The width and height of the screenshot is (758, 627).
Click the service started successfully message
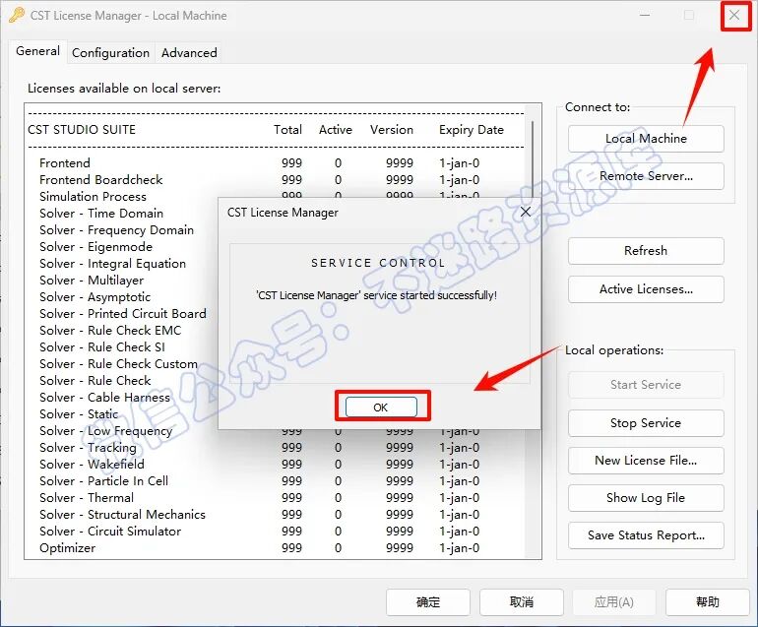pyautogui.click(x=377, y=295)
